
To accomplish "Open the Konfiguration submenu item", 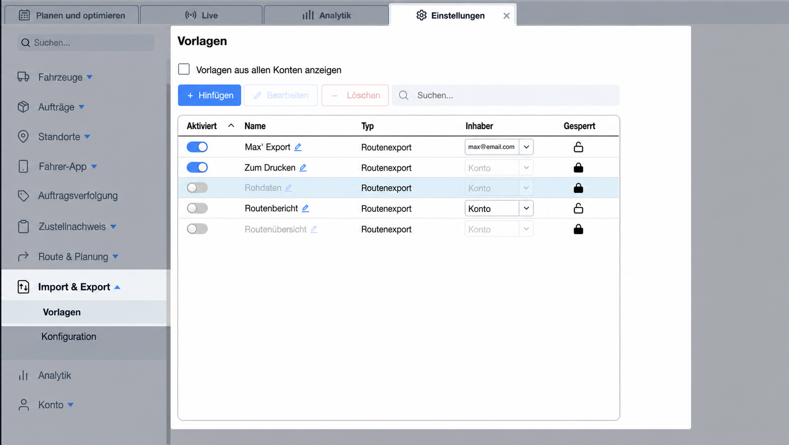I will tap(69, 337).
